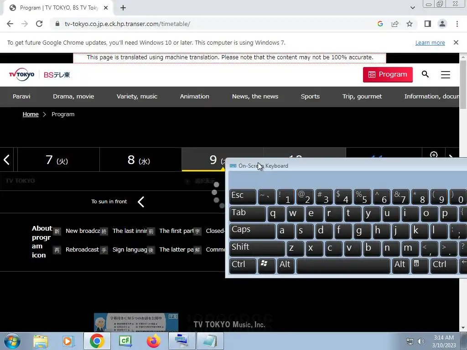The height and width of the screenshot is (350, 467).
Task: Click the volume speaker tray icon
Action: point(421,341)
